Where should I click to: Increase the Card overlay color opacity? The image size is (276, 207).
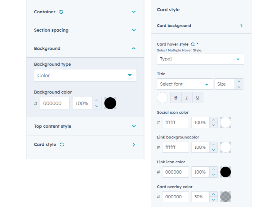(213, 194)
